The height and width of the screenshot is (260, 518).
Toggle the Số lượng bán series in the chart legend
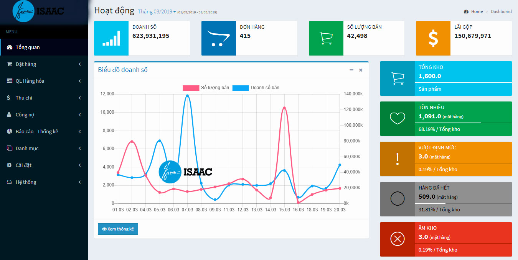(206, 88)
